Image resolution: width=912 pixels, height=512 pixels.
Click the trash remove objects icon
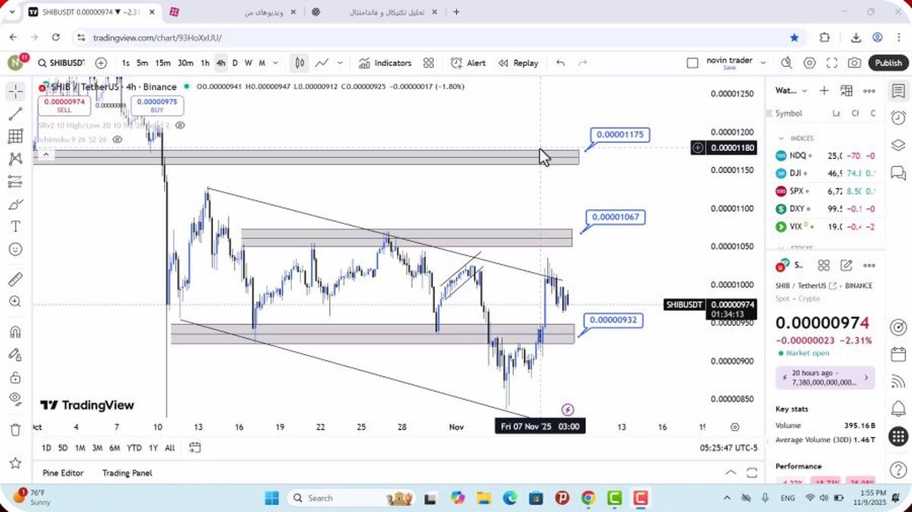[15, 430]
